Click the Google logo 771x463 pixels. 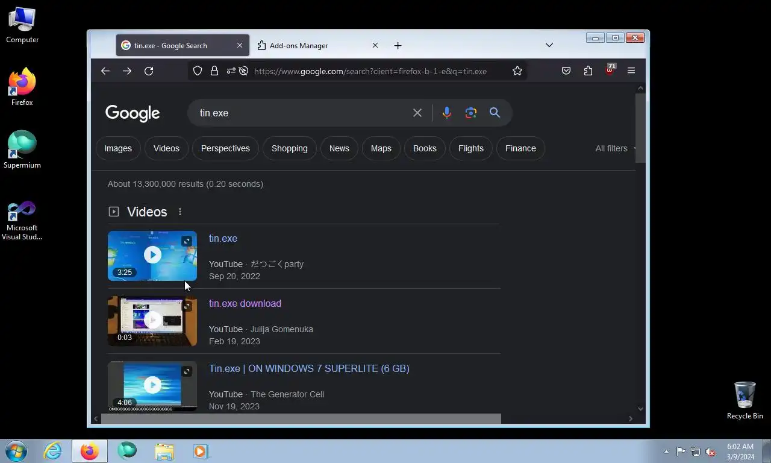coord(133,113)
